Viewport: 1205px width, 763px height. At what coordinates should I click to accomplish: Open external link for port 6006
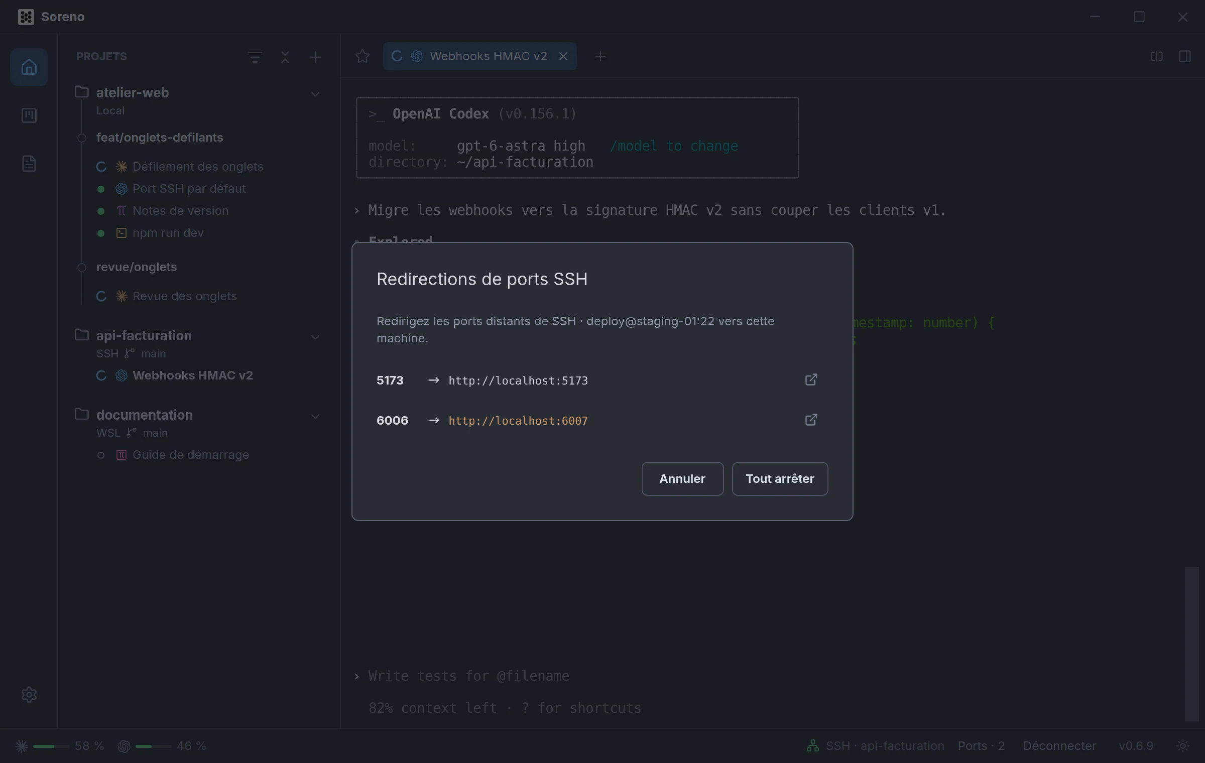pyautogui.click(x=811, y=420)
